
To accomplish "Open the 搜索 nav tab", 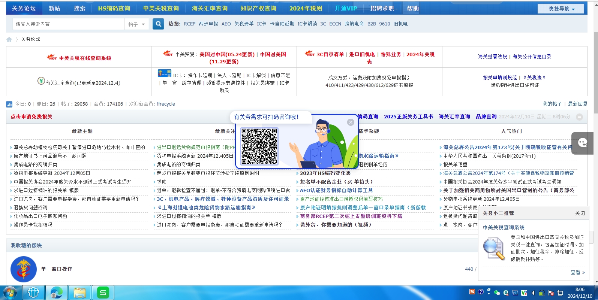I will [79, 8].
